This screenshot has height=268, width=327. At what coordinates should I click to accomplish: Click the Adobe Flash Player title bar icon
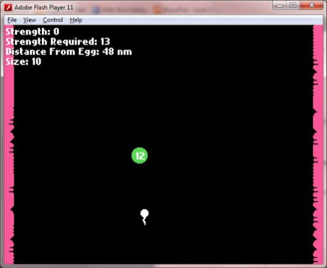[9, 8]
